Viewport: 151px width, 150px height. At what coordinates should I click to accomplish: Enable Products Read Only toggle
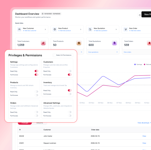click(36, 92)
